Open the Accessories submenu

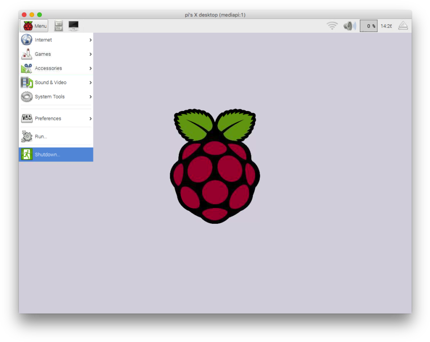[x=56, y=68]
